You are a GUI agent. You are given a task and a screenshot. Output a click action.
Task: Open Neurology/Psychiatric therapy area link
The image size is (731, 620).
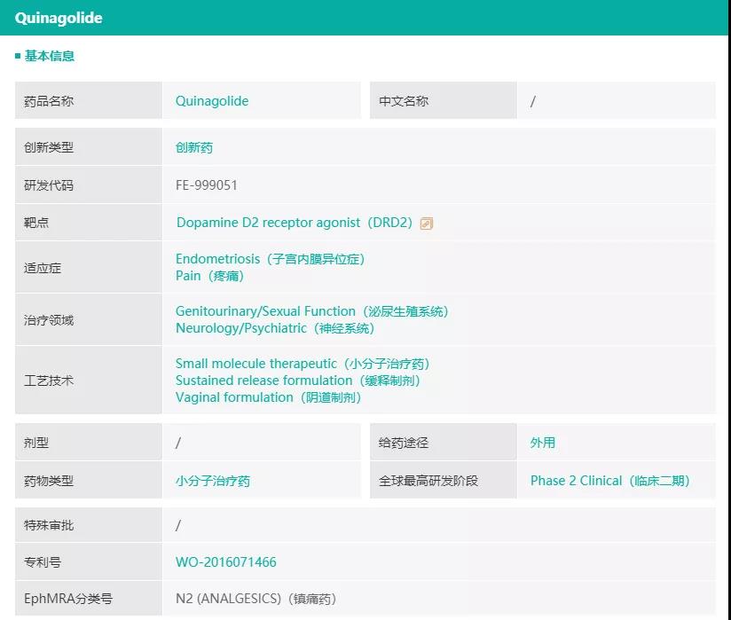(x=275, y=328)
